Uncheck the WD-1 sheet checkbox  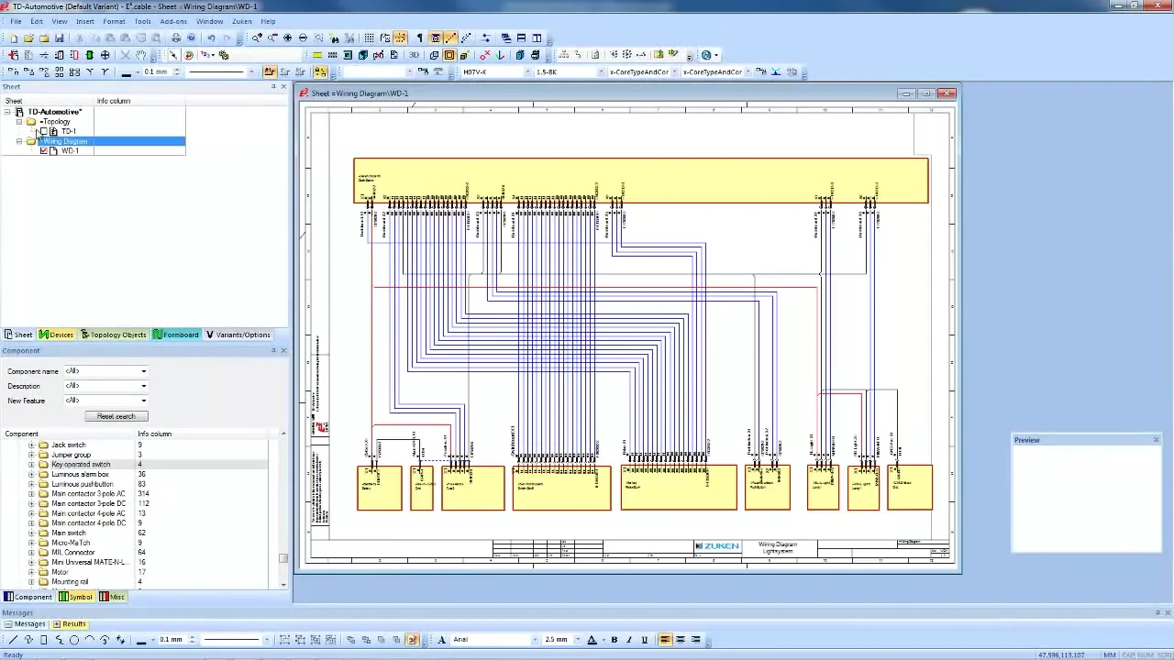43,151
